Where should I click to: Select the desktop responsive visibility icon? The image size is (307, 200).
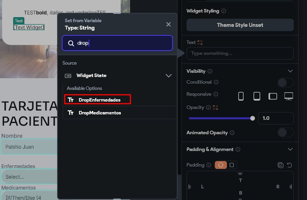(x=288, y=96)
